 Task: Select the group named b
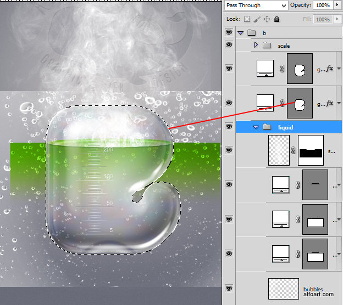pyautogui.click(x=264, y=33)
